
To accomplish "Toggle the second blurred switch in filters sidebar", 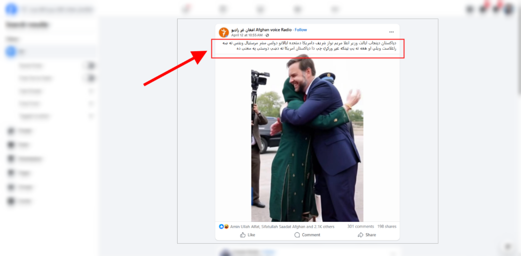I will pos(90,78).
